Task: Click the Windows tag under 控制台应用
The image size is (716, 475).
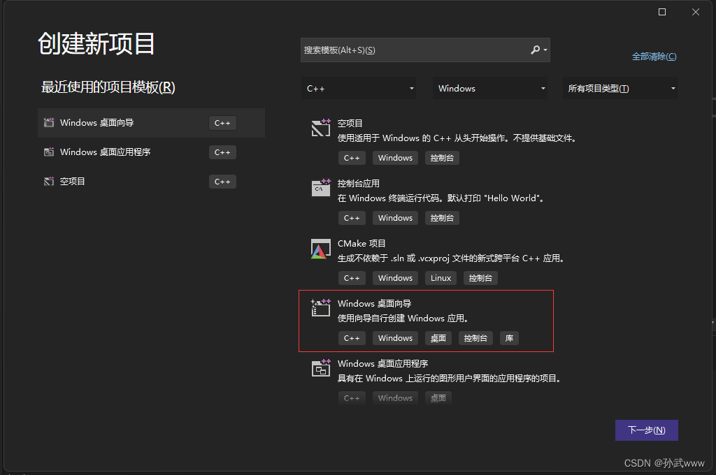Action: coord(395,218)
